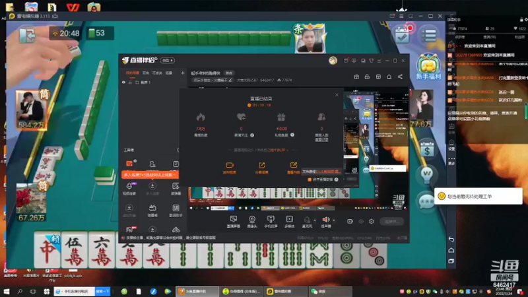Add the 摄像头 camera source
The image size is (528, 297).
point(252,222)
